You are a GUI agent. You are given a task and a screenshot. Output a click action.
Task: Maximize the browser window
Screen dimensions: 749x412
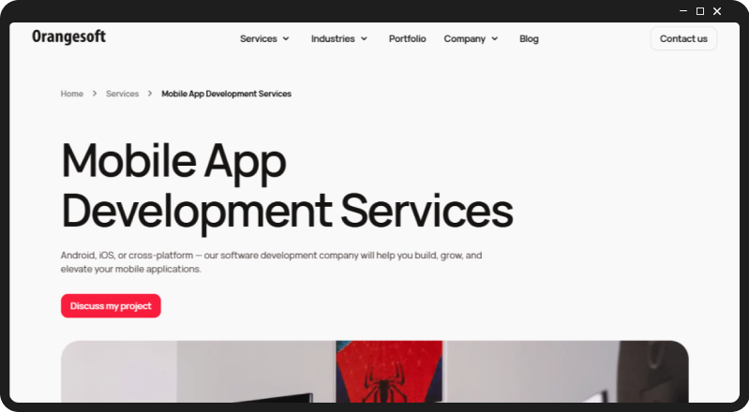[699, 11]
